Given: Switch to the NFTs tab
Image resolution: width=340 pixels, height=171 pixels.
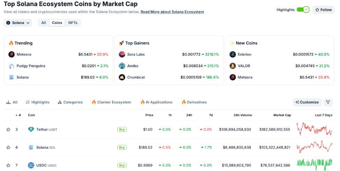Looking at the screenshot, I should pyautogui.click(x=73, y=23).
